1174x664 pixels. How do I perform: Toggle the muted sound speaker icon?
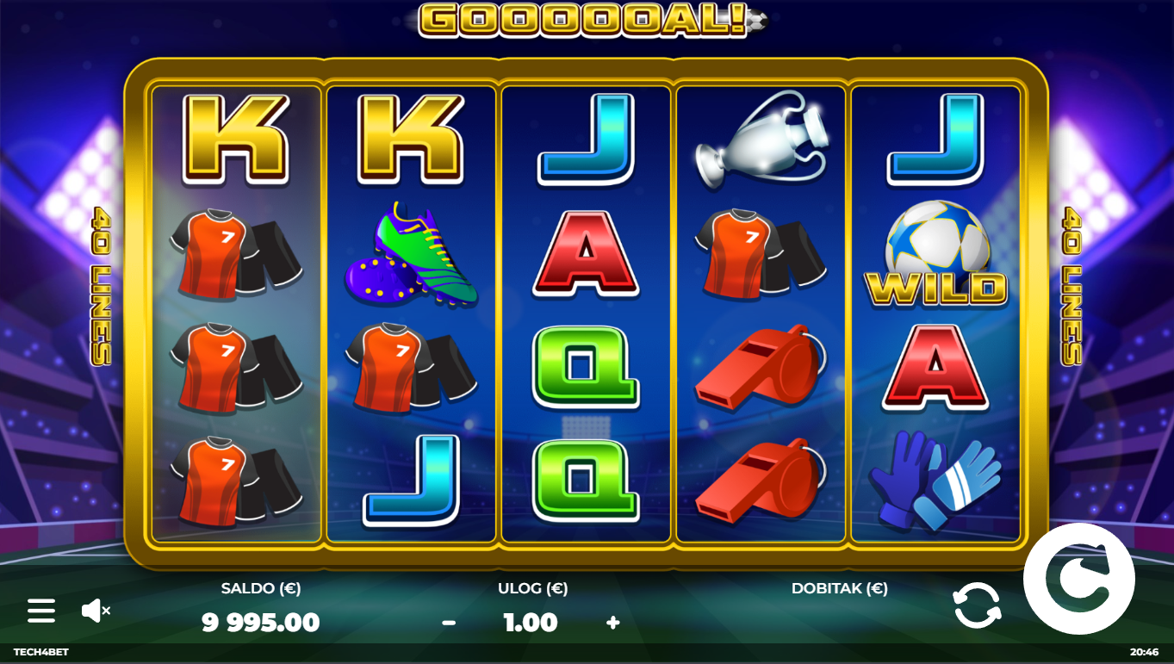(96, 611)
